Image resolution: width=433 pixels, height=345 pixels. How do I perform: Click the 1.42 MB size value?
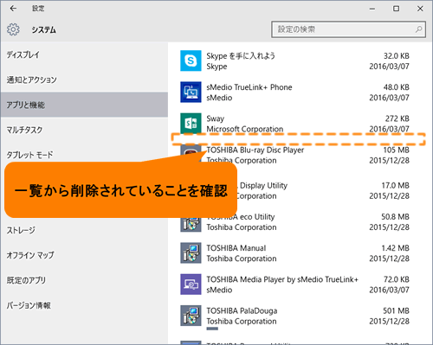coord(395,248)
